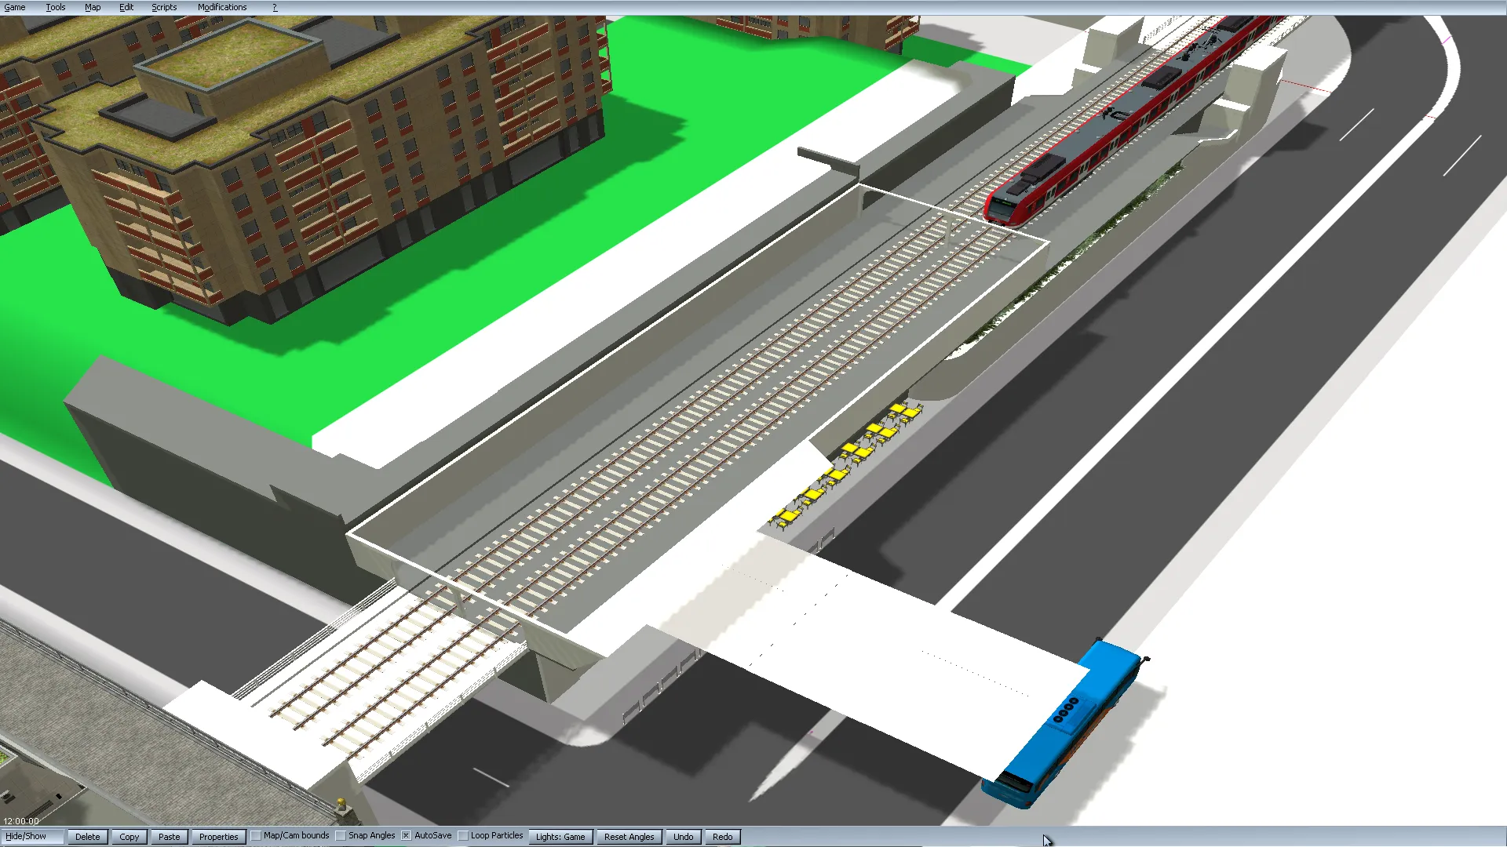Switch the Lights: Game mode button

pos(560,837)
